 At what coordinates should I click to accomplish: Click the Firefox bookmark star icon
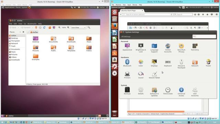pyautogui.click(x=195, y=14)
